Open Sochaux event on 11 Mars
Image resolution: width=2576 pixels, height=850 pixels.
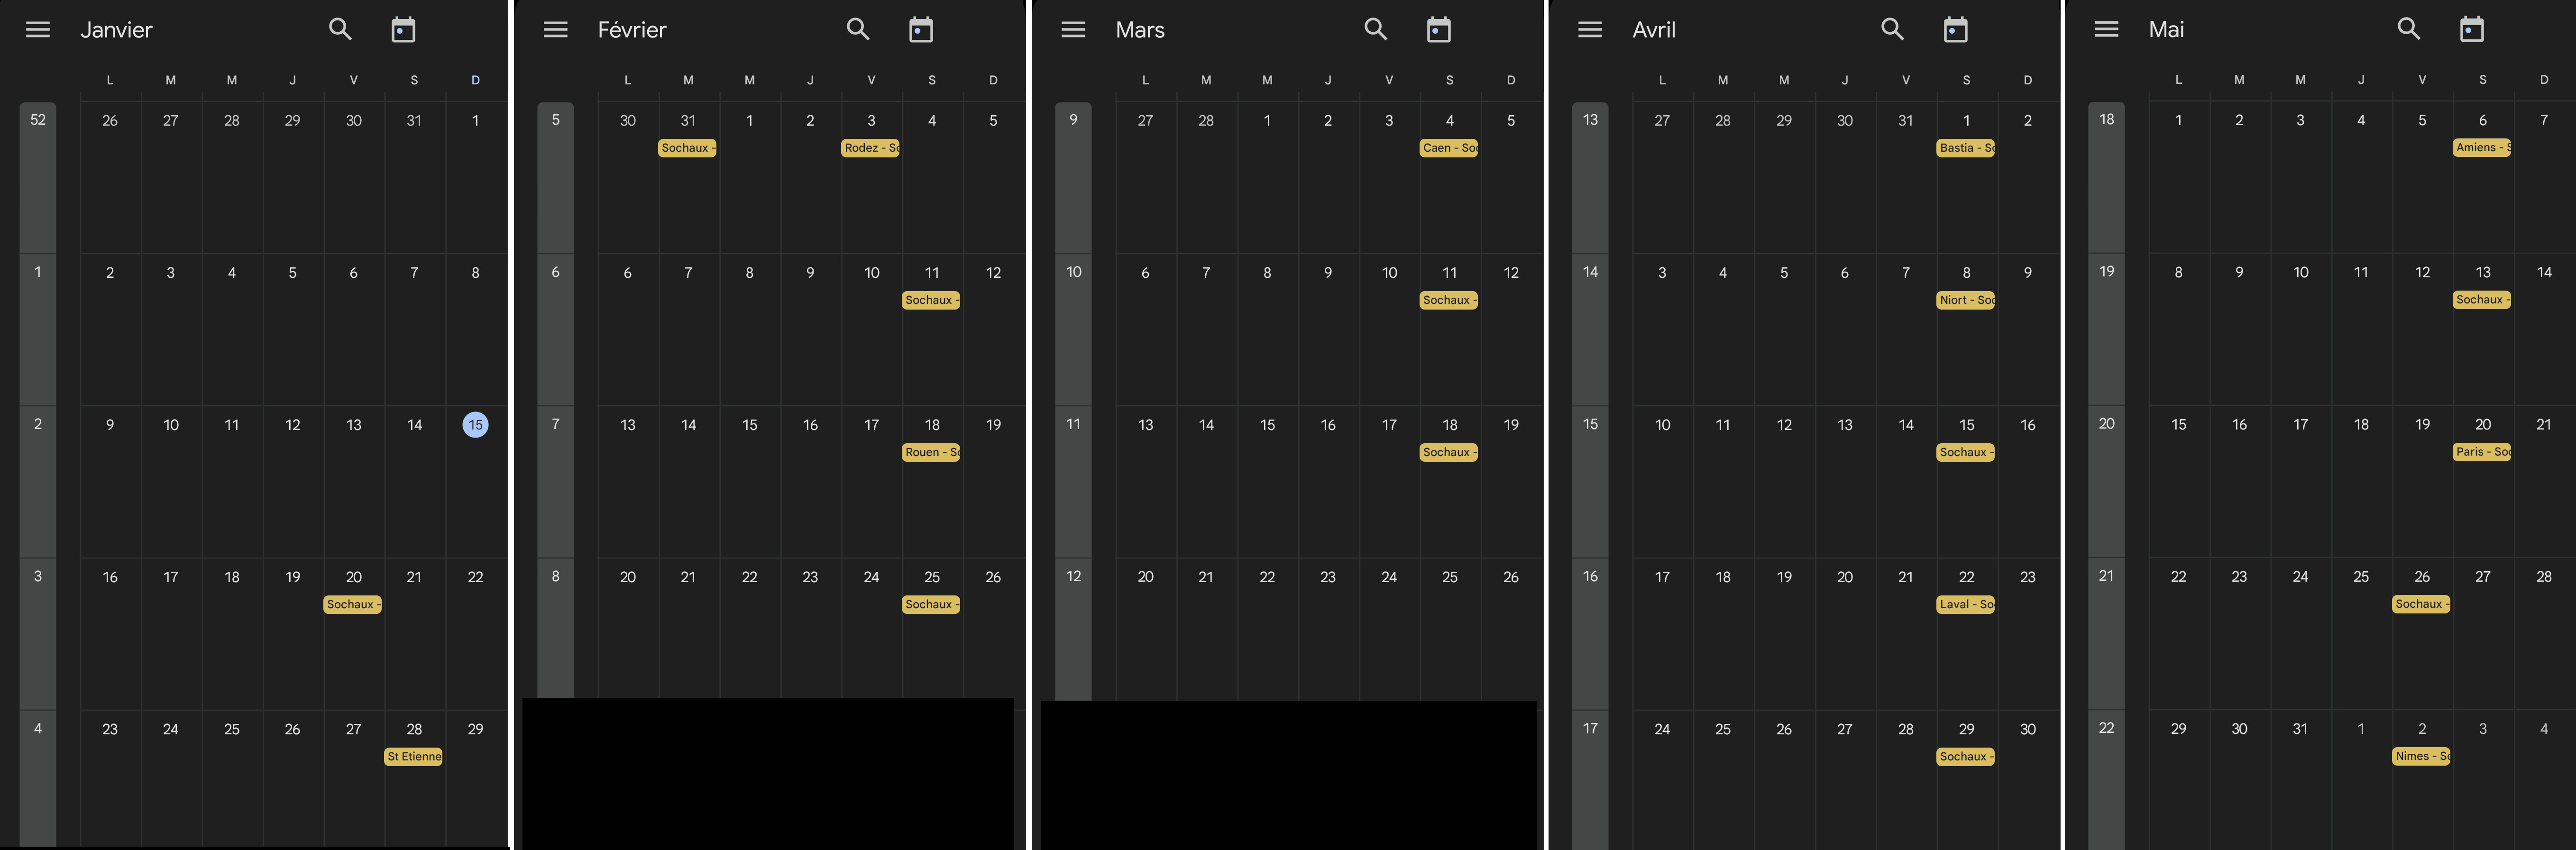[x=1449, y=300]
